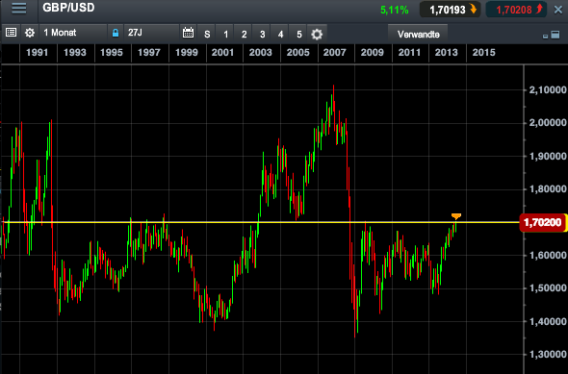The width and height of the screenshot is (568, 374).
Task: Maximize the chart panel via window icon
Action: pyautogui.click(x=555, y=35)
